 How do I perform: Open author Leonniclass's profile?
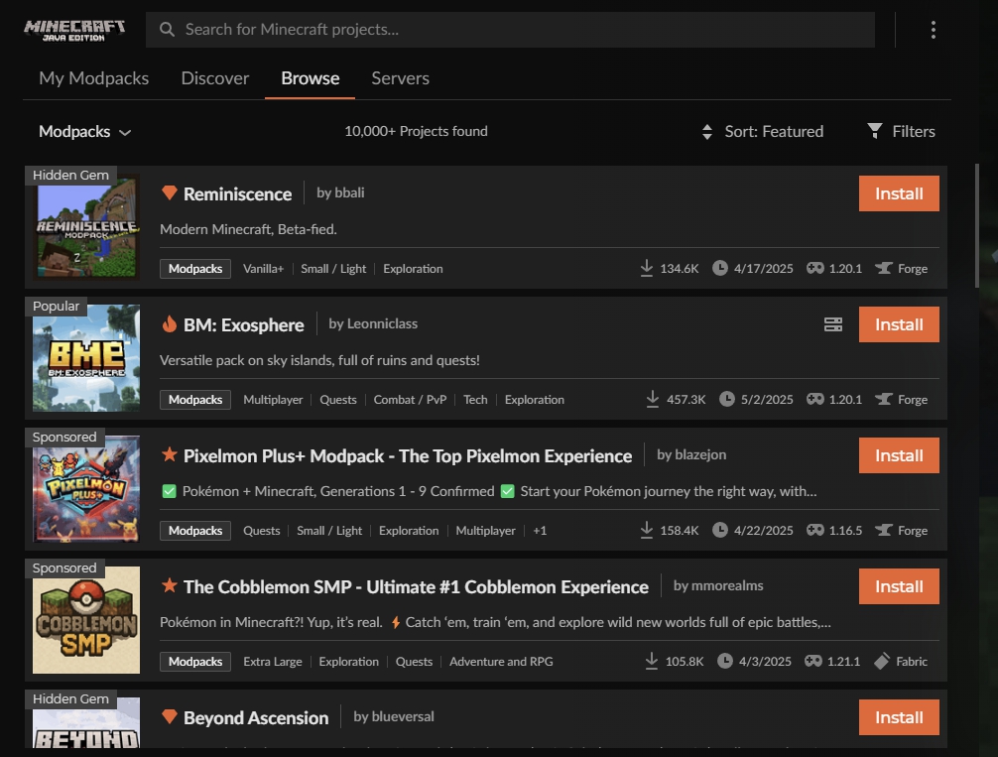click(x=373, y=324)
